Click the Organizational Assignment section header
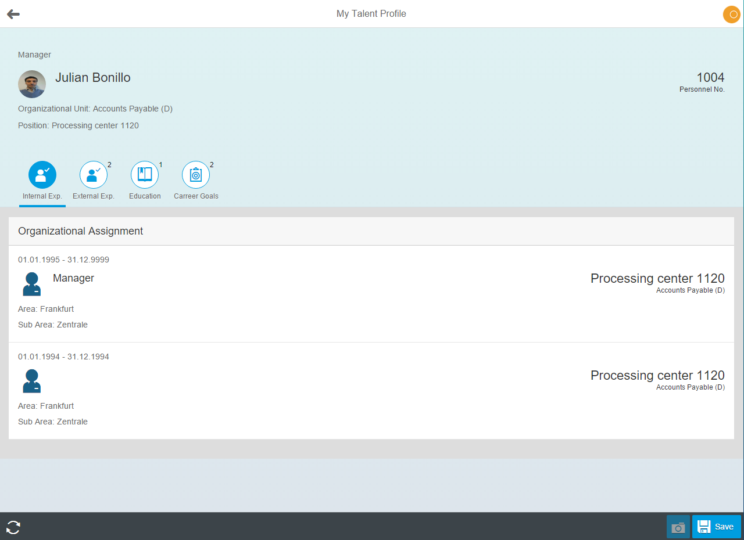Image resolution: width=744 pixels, height=540 pixels. pos(80,231)
